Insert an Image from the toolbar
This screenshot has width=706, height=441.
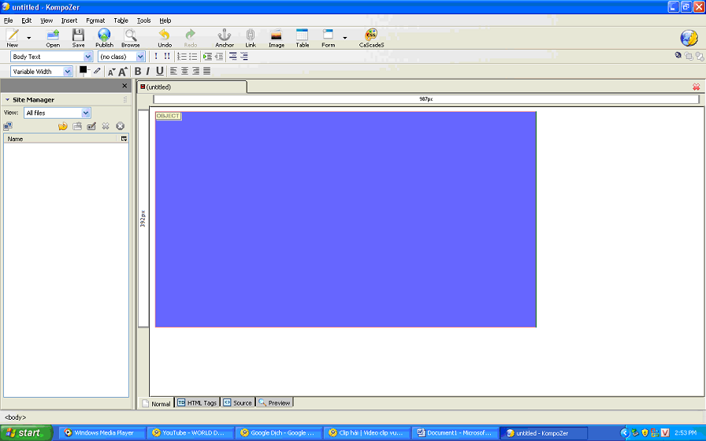click(277, 38)
